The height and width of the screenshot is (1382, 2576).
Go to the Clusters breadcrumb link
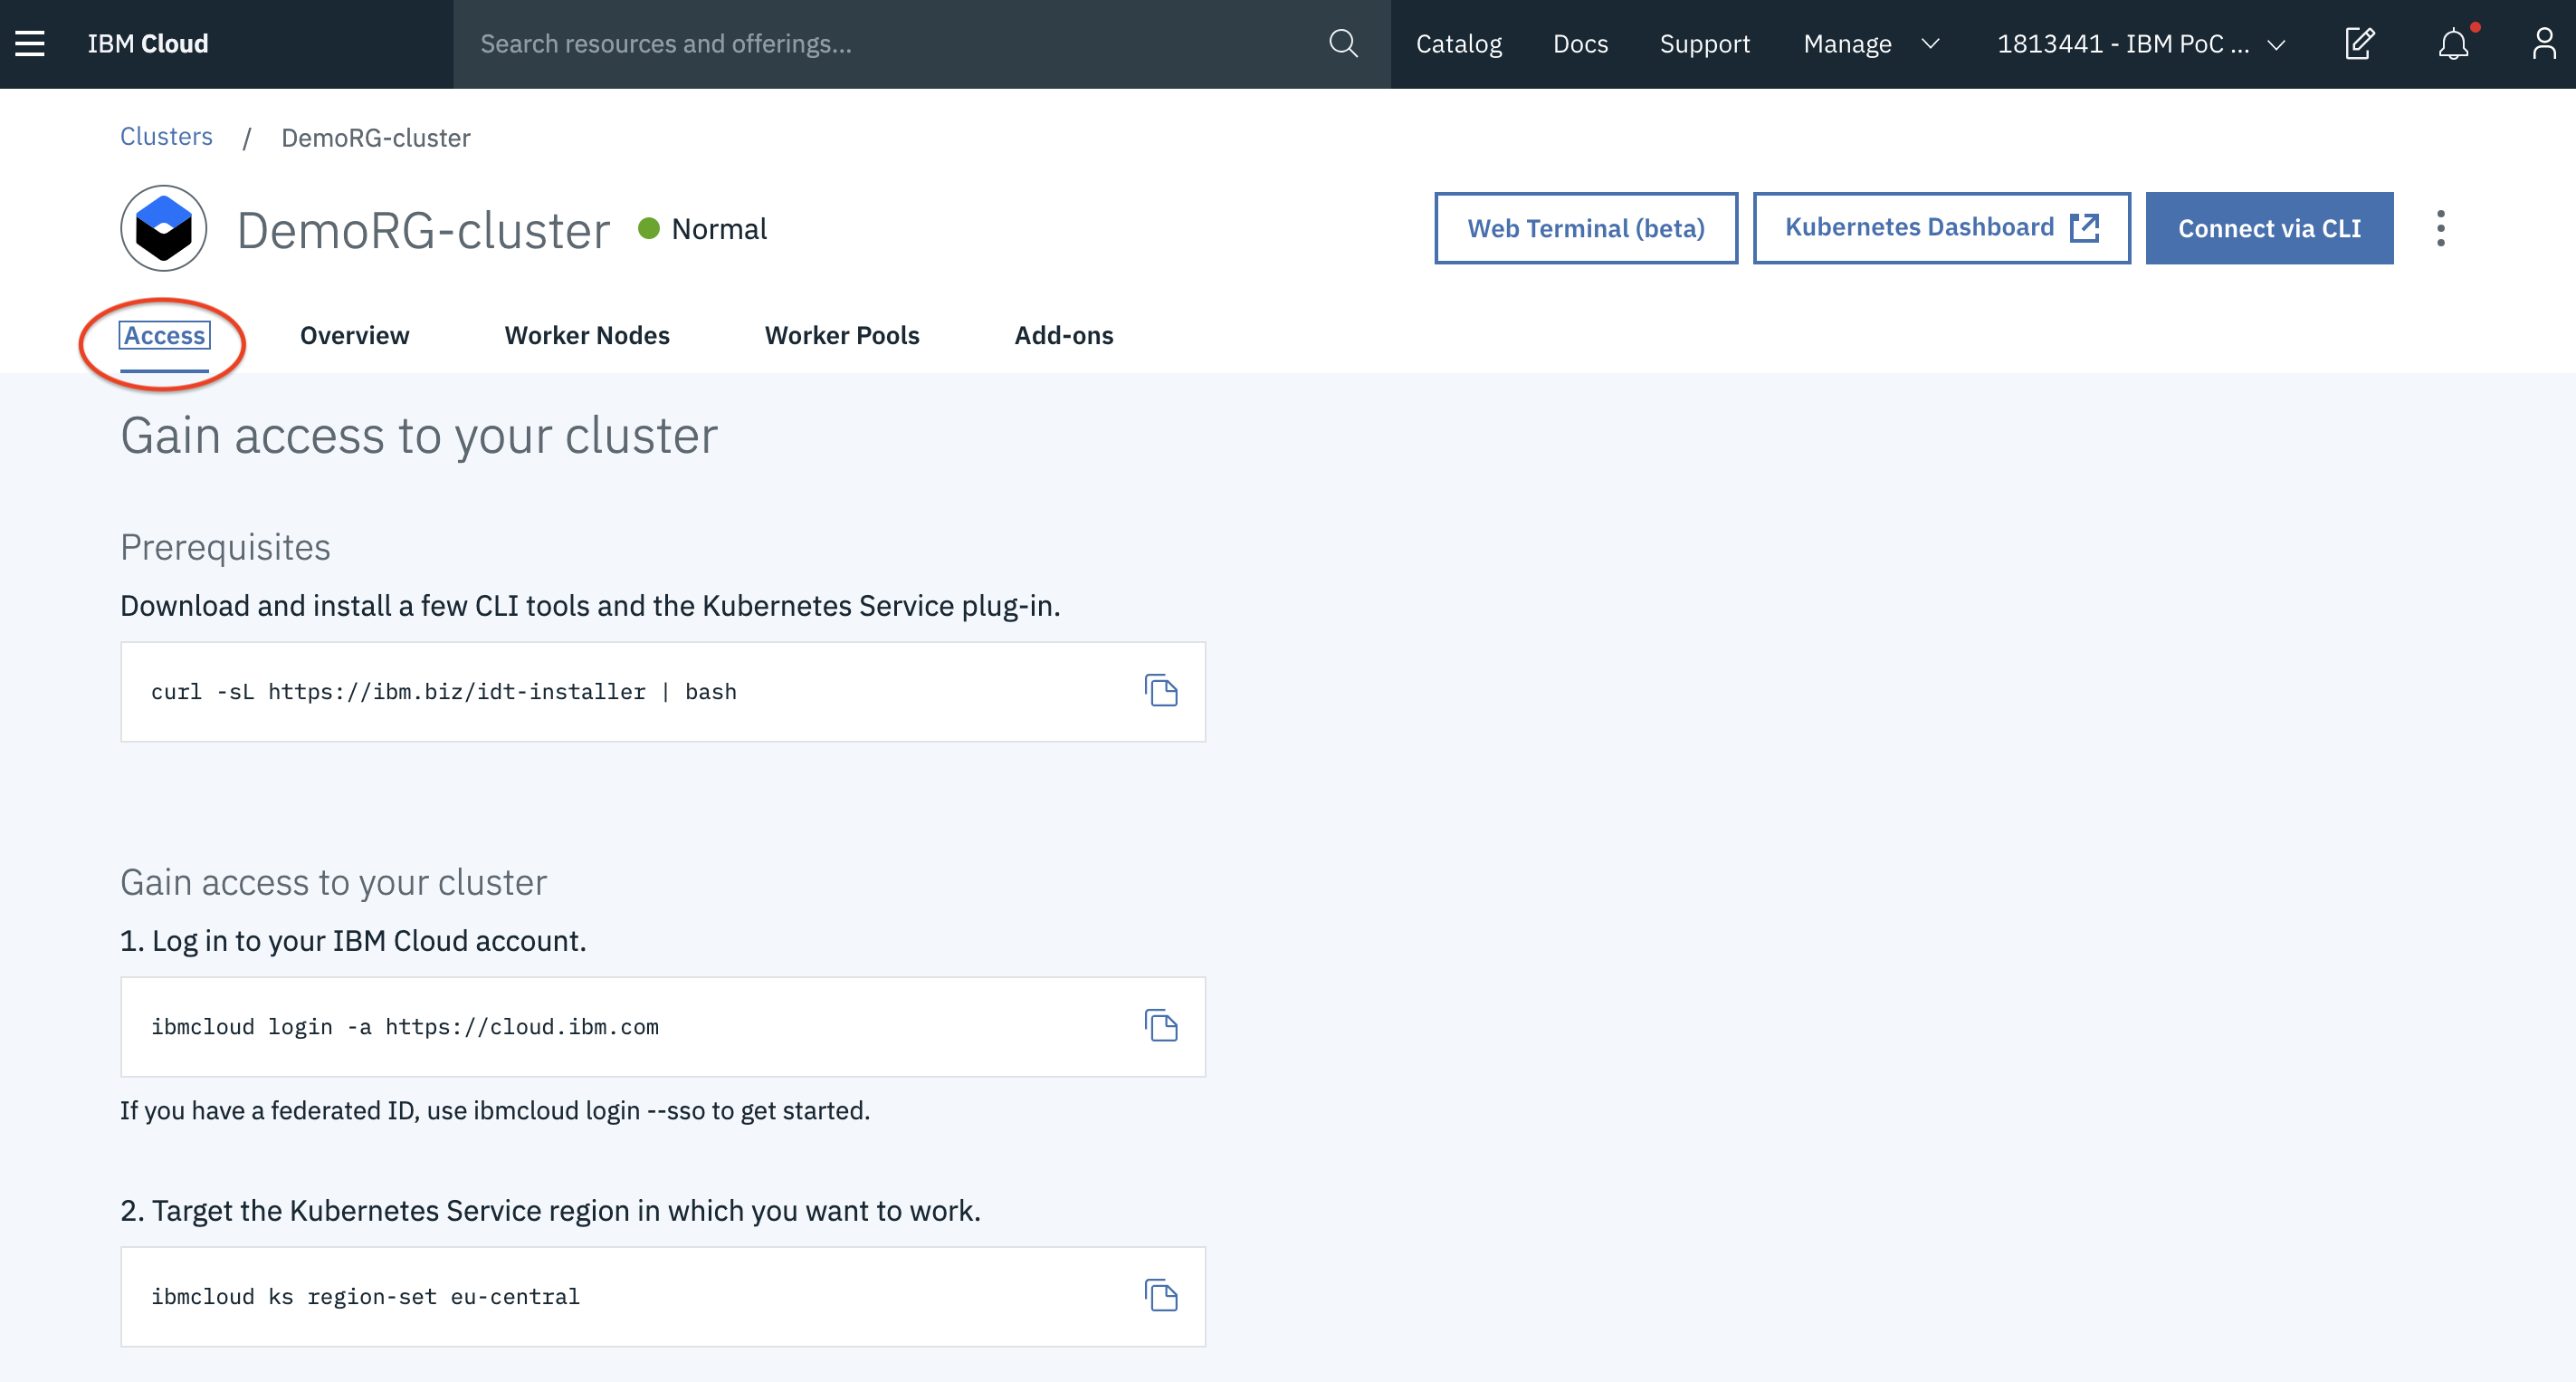pyautogui.click(x=166, y=136)
